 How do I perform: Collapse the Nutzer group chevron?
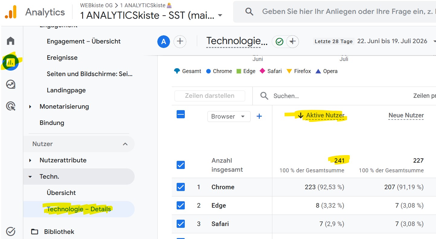(125, 144)
